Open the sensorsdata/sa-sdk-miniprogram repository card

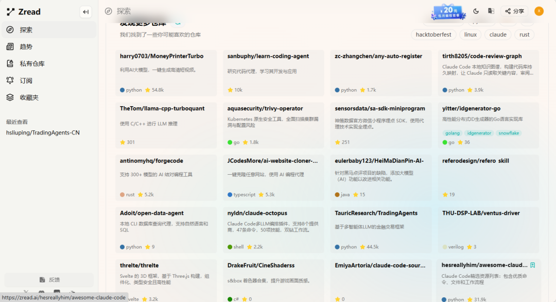[x=381, y=125]
